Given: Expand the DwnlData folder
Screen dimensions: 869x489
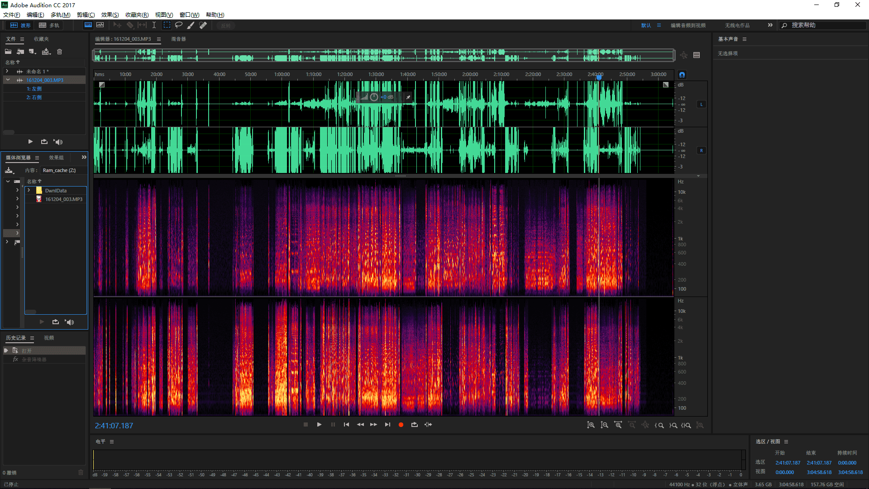Looking at the screenshot, I should (29, 191).
